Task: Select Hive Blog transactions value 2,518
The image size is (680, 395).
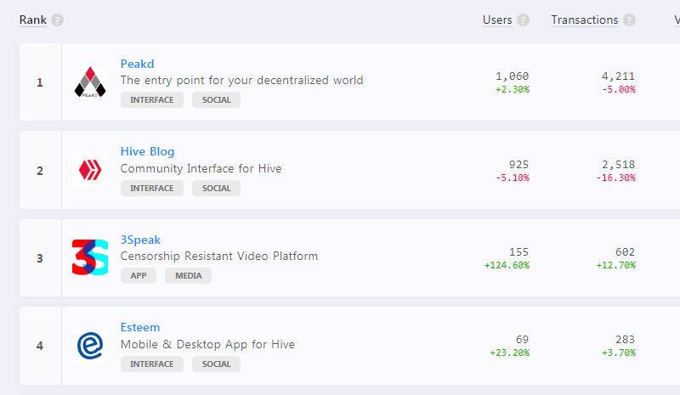Action: pyautogui.click(x=618, y=164)
